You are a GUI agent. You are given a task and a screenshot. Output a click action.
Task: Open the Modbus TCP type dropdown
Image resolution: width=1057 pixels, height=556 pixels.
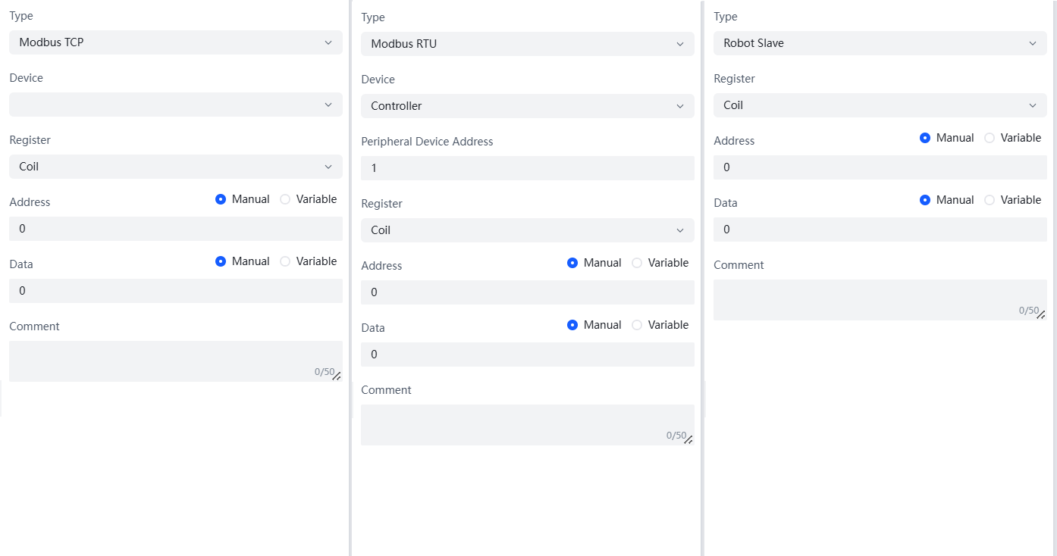pyautogui.click(x=175, y=42)
